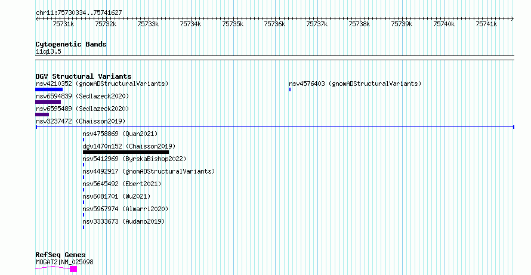Click the blue marker under nsv6081701

pos(84,203)
